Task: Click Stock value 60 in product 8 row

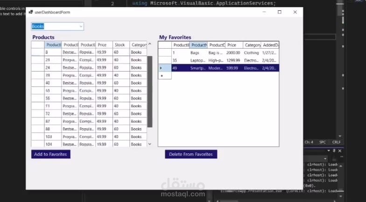Action: tap(121, 52)
